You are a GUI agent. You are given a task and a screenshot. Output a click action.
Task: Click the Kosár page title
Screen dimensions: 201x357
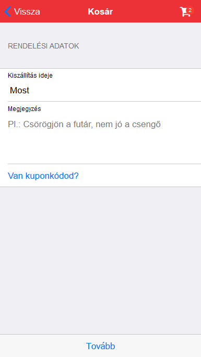coord(100,11)
